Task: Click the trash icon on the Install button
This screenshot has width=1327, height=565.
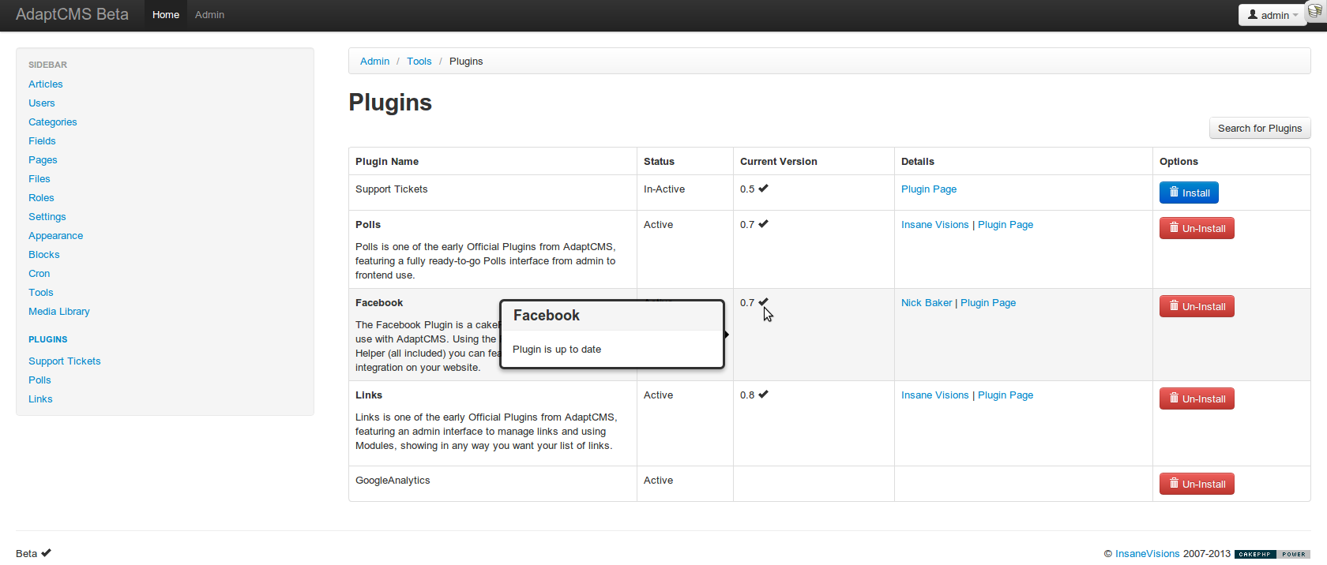Action: click(x=1174, y=193)
